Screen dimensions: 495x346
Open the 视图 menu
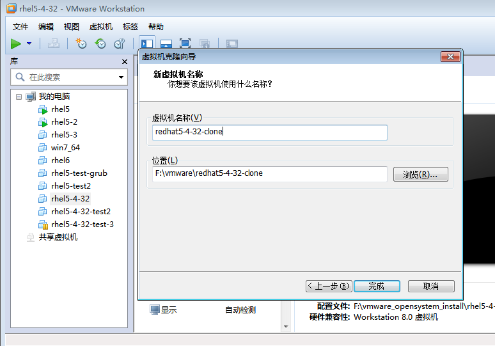pos(72,27)
